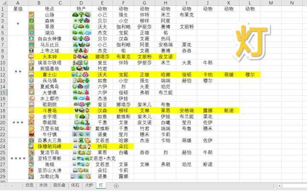307x191 pixels.
Task: Click the specialty icons in 山脉 row
Action: 81,15
